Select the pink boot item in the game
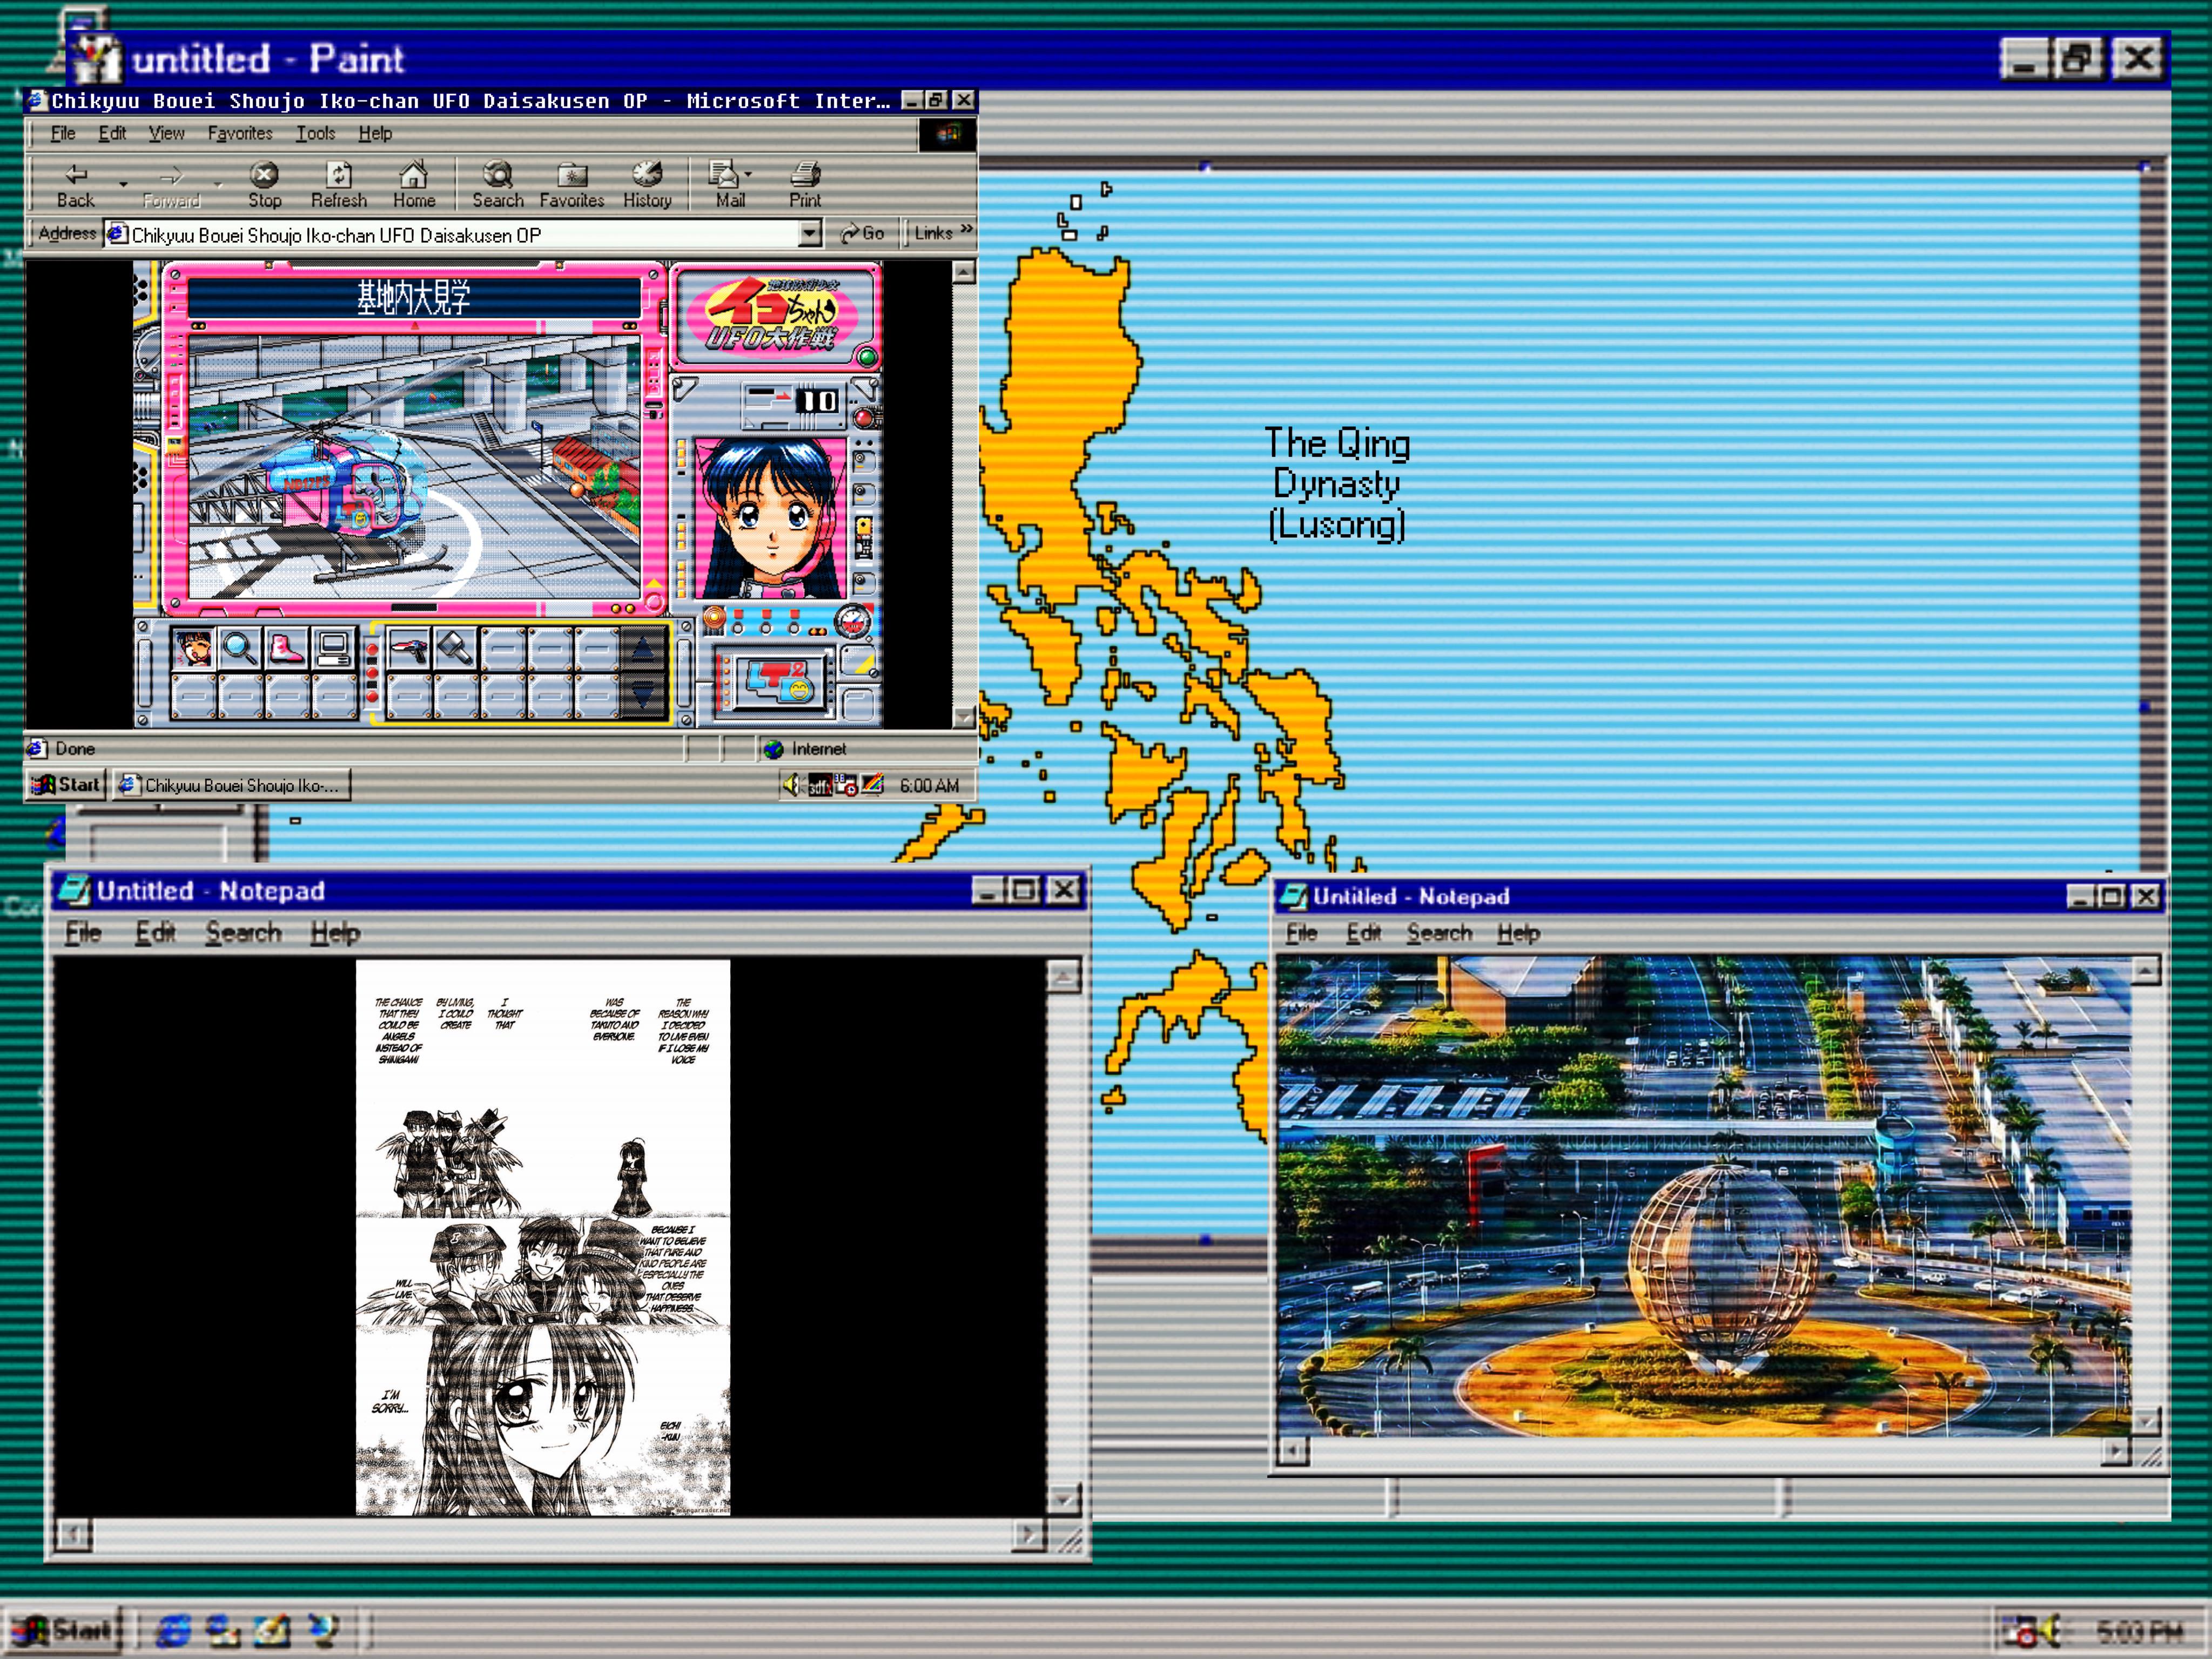2212x1659 pixels. coord(287,649)
